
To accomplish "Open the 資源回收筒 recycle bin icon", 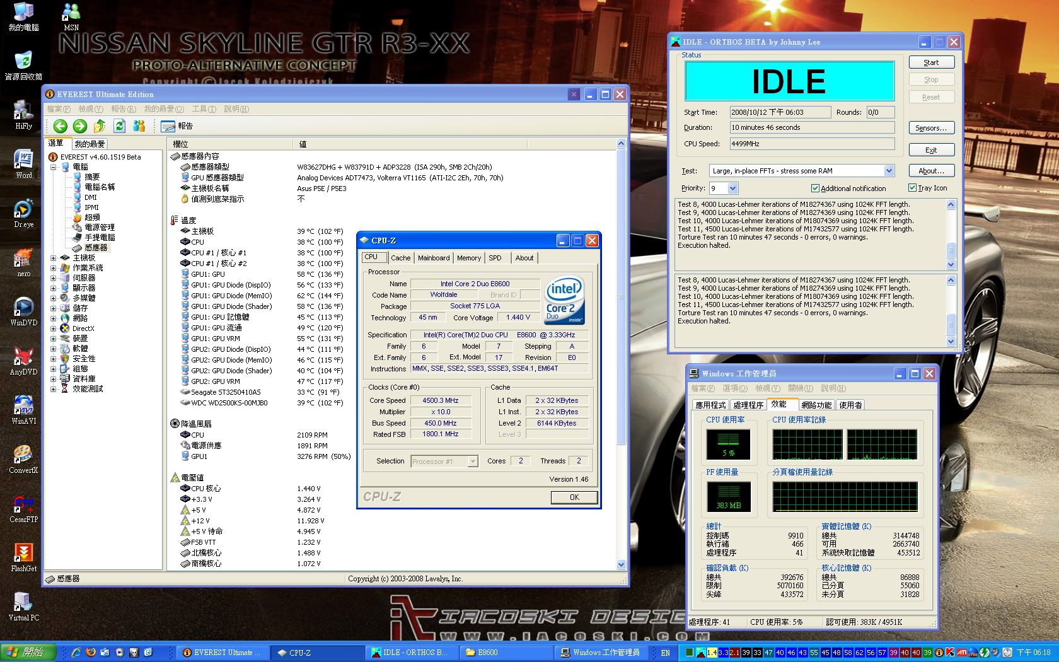I will [x=23, y=66].
